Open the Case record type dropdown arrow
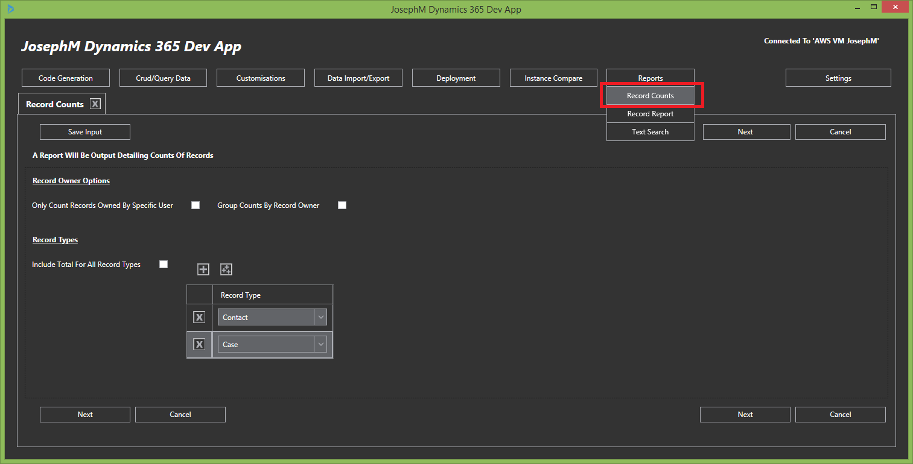 click(x=320, y=345)
